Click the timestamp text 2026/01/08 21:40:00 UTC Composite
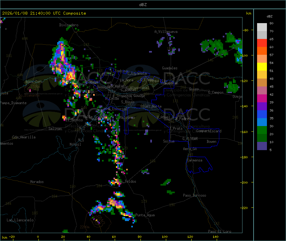Image resolution: width=286 pixels, height=241 pixels. click(44, 13)
